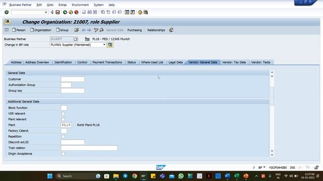Click the green Enter checkmark icon
323x181 pixels.
pyautogui.click(x=7, y=12)
